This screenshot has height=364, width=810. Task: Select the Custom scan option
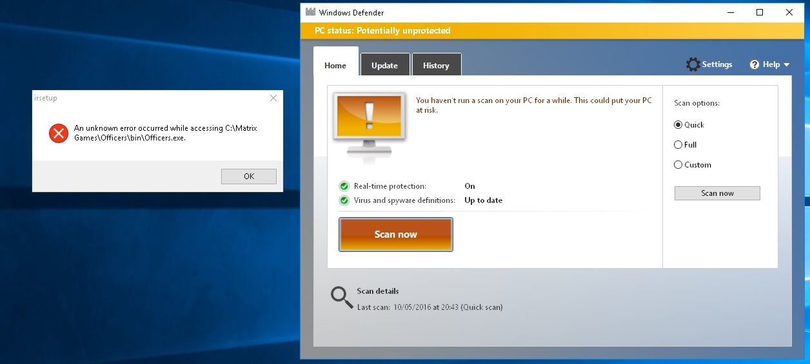tap(678, 165)
